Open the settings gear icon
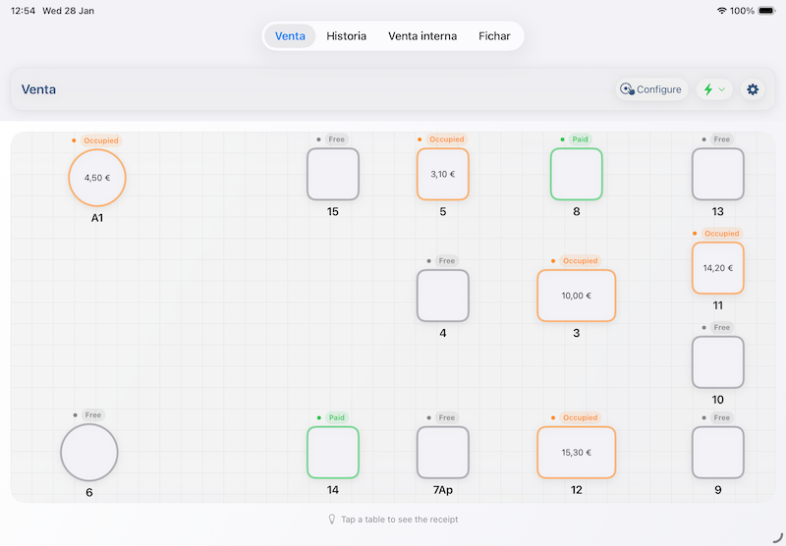 (753, 89)
